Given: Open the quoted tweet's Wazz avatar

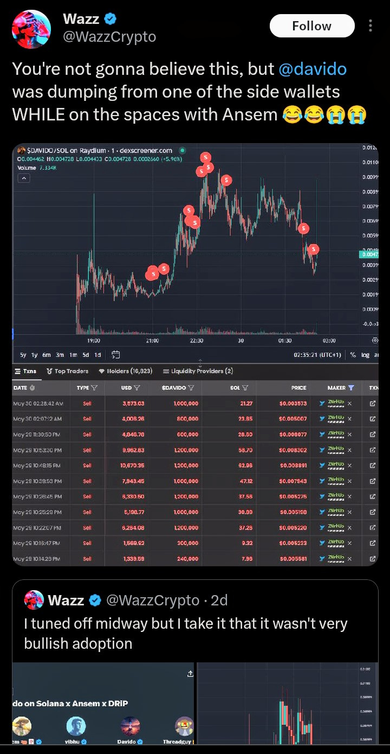Looking at the screenshot, I should [34, 600].
